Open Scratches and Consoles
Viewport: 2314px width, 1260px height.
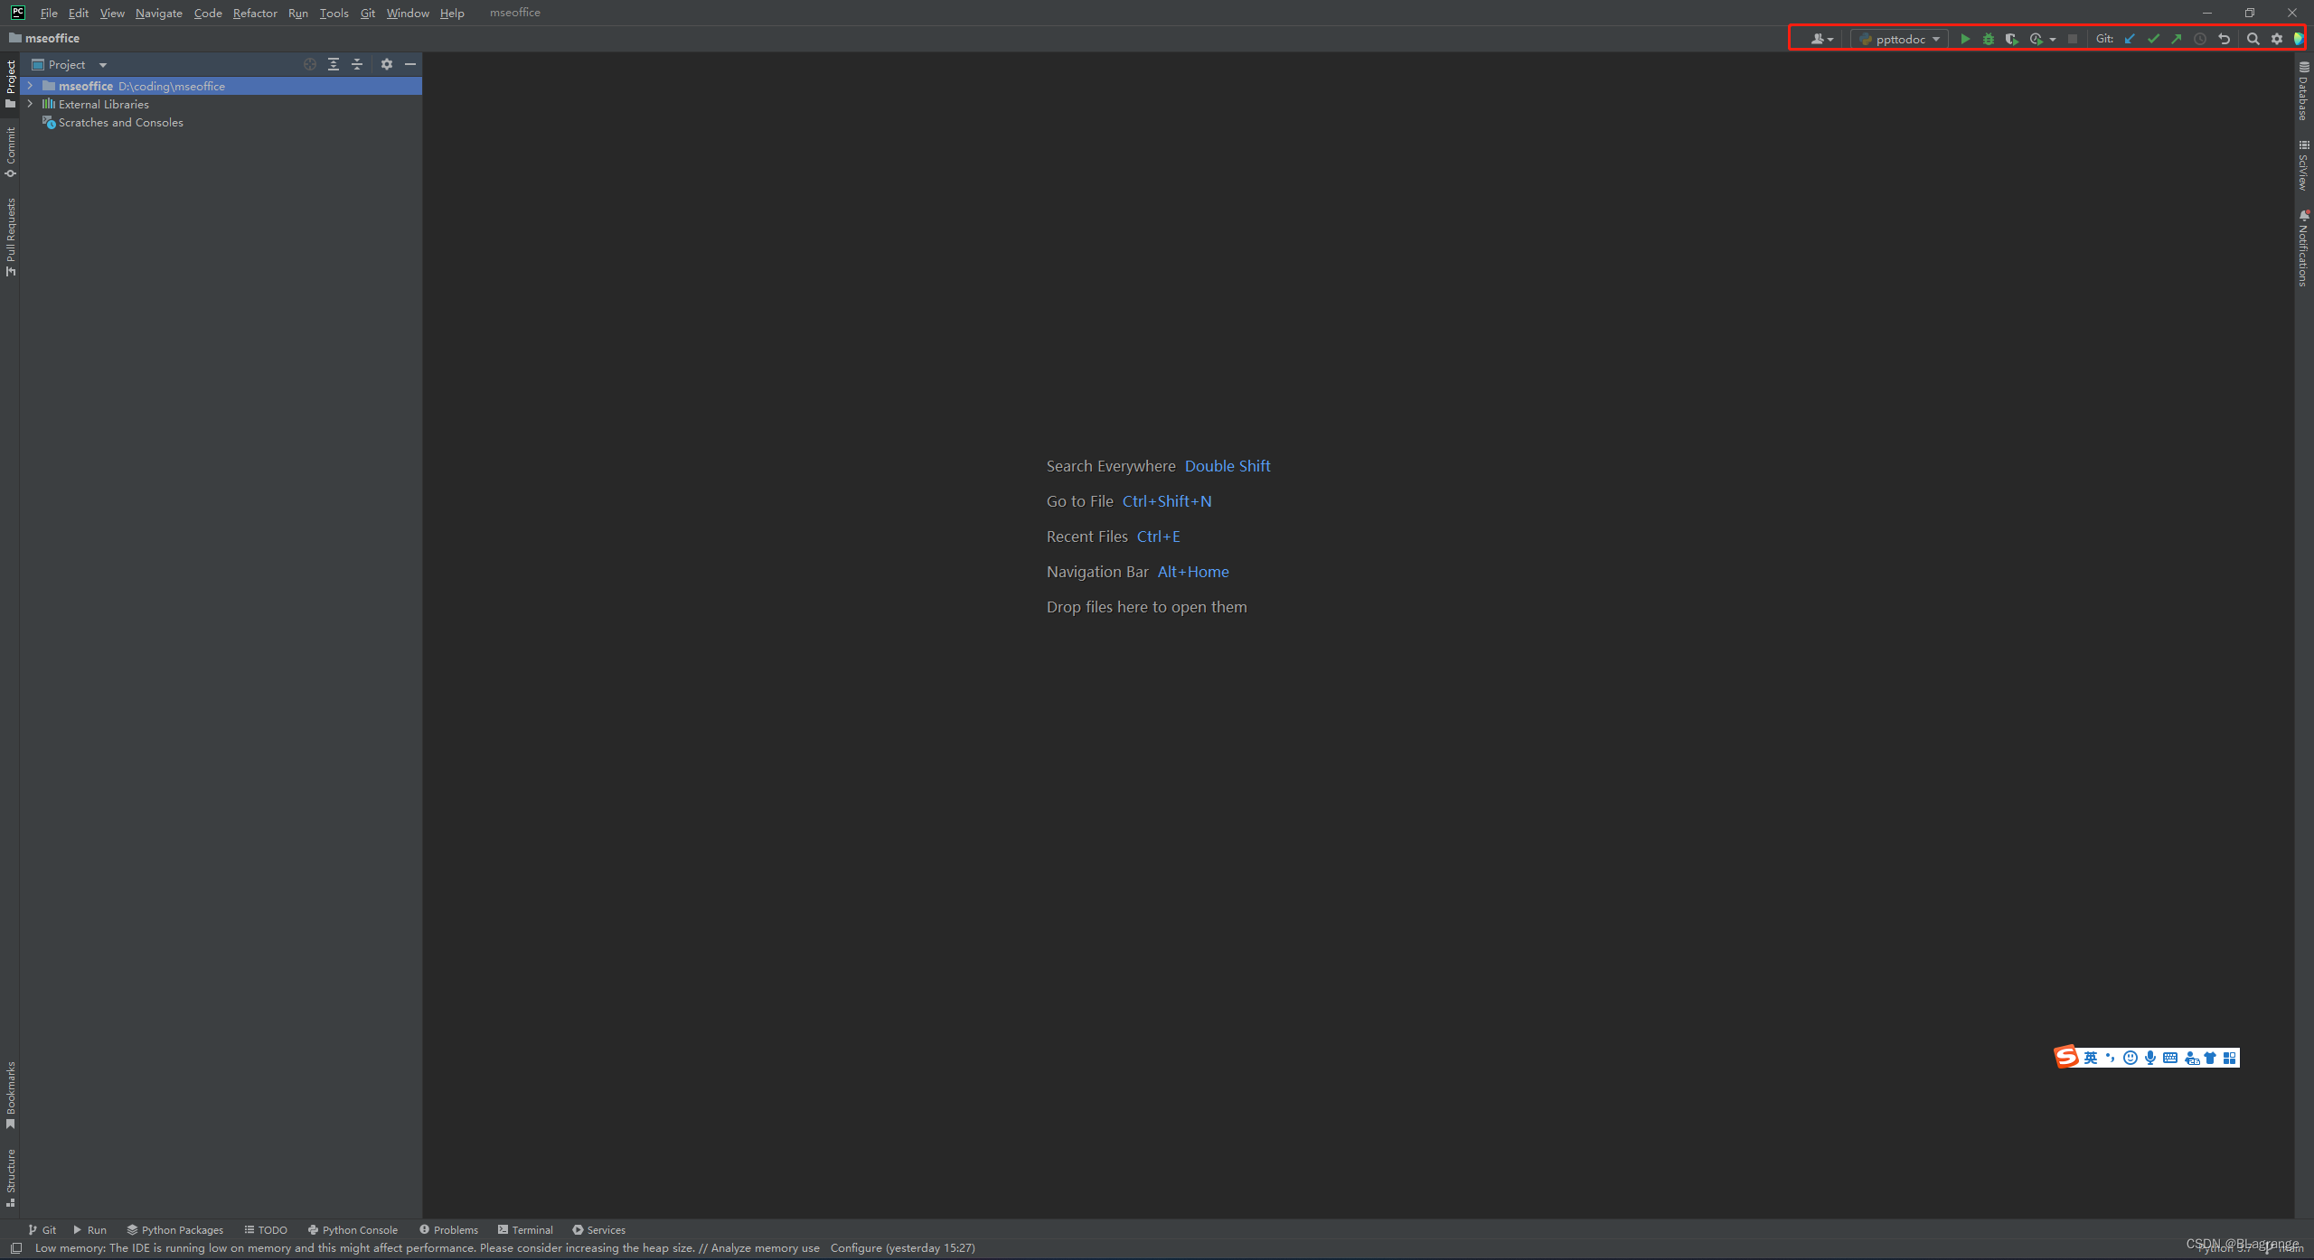tap(120, 122)
